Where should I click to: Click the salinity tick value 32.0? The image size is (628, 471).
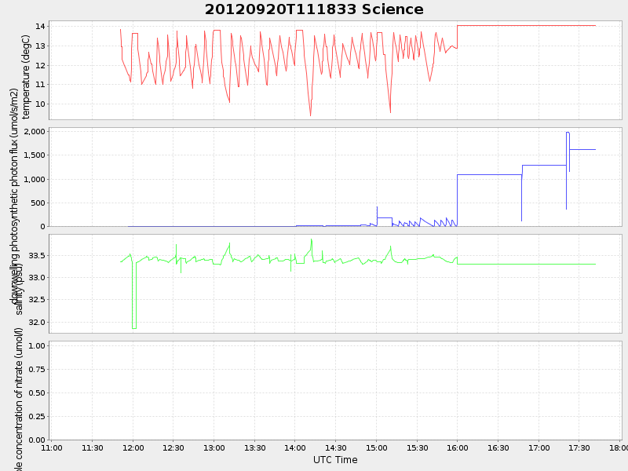(36, 322)
